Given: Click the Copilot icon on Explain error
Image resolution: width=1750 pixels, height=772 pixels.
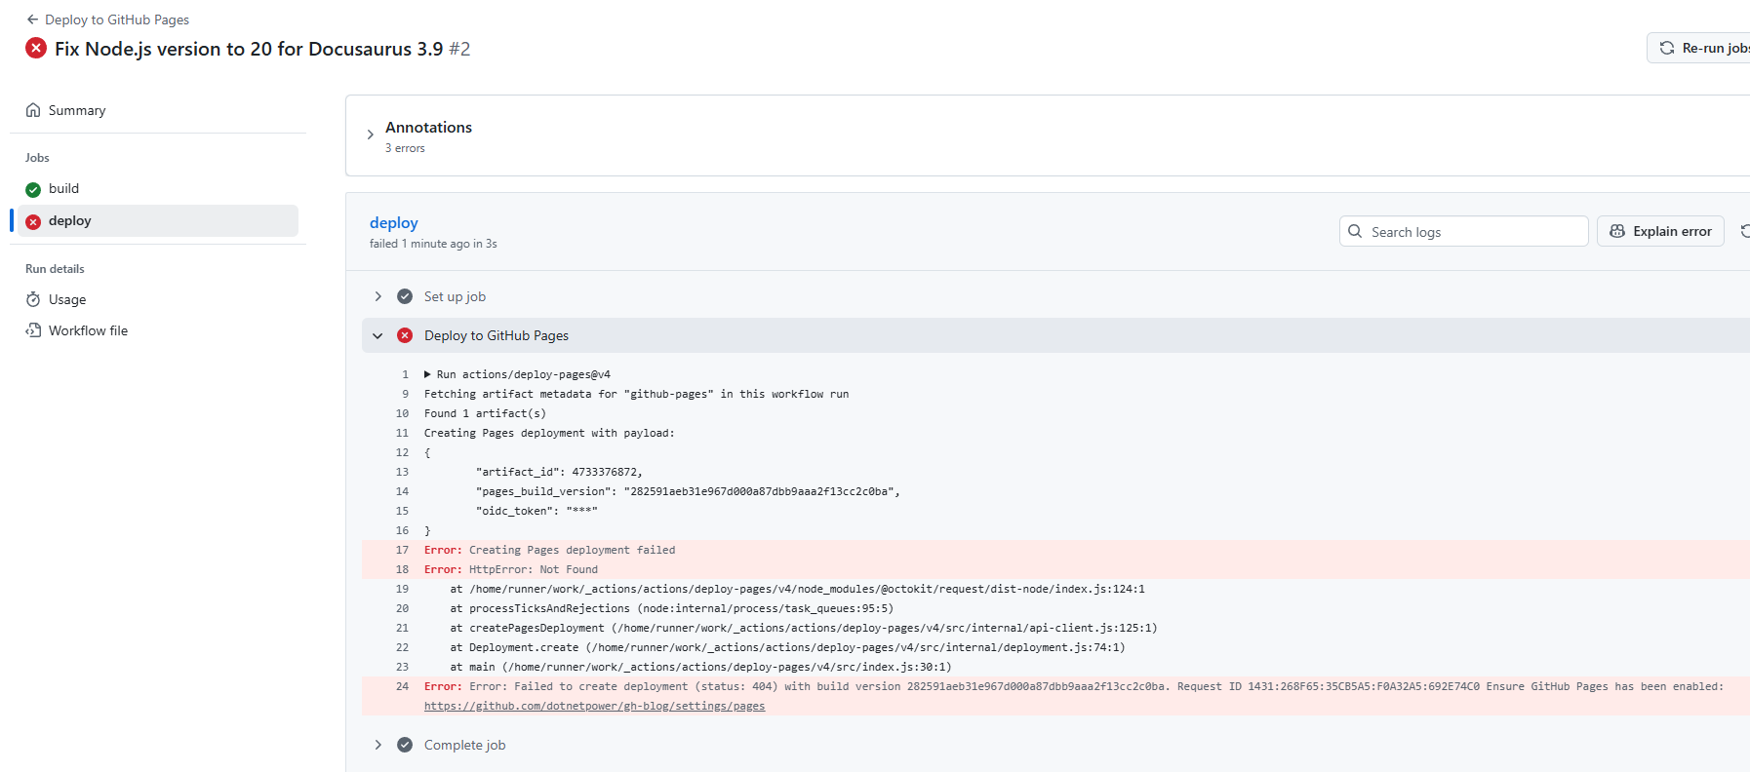Looking at the screenshot, I should [1617, 231].
